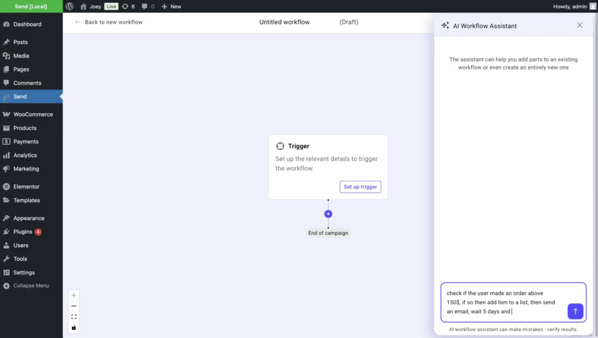Viewport: 598px width, 338px height.
Task: Open Howdy, admin account menu
Action: point(570,6)
